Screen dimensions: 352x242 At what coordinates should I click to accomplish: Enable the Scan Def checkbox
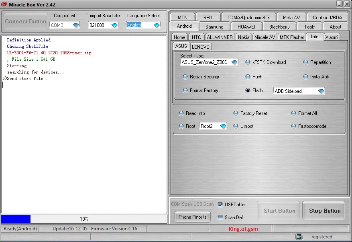tap(220, 217)
